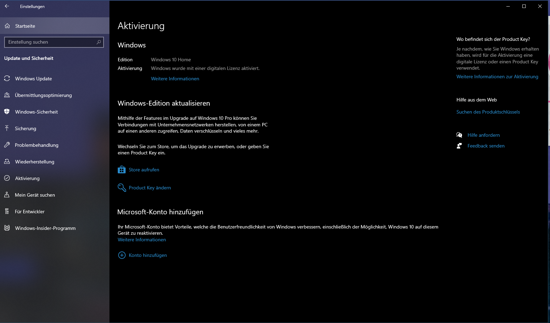This screenshot has height=323, width=550.
Task: Click the Wiederherstellung icon
Action: coord(7,162)
